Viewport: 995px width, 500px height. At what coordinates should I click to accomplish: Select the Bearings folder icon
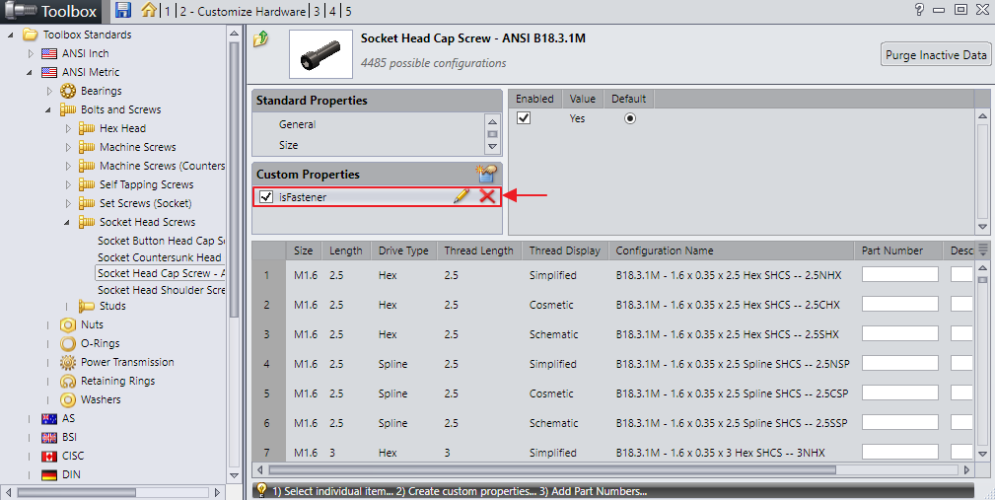pyautogui.click(x=69, y=91)
